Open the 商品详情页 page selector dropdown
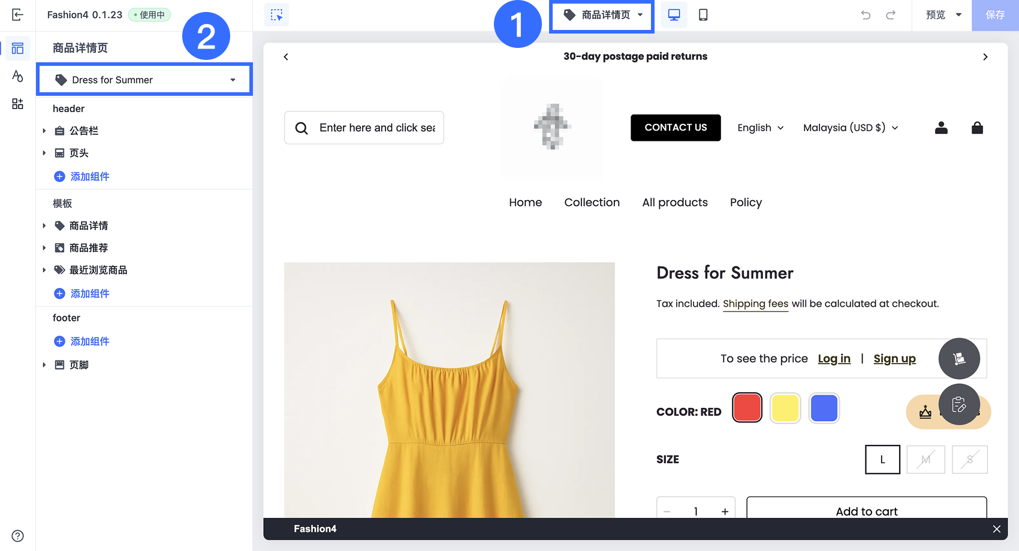Image resolution: width=1019 pixels, height=551 pixels. pyautogui.click(x=602, y=15)
